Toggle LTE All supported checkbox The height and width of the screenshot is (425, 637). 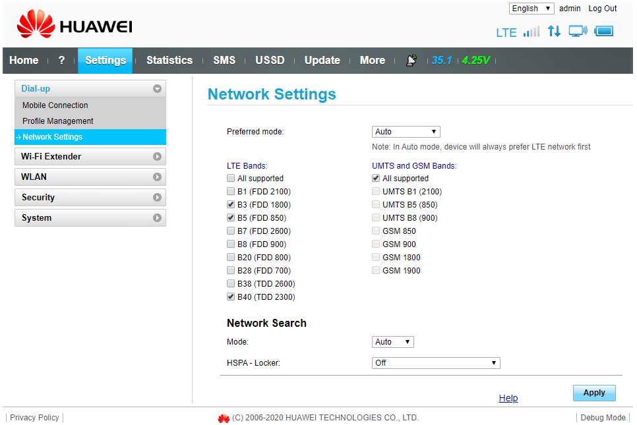231,178
